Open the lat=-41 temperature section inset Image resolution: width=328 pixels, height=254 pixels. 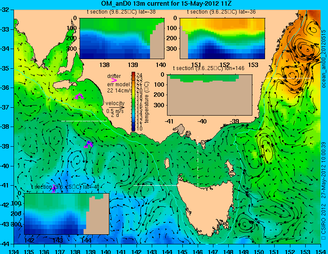point(67,214)
